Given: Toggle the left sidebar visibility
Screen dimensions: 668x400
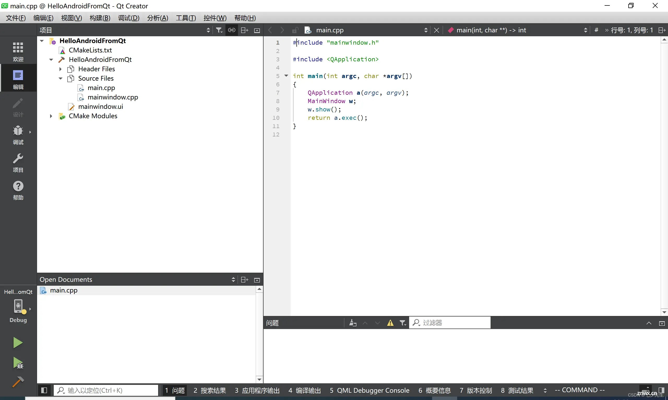Looking at the screenshot, I should click(44, 390).
